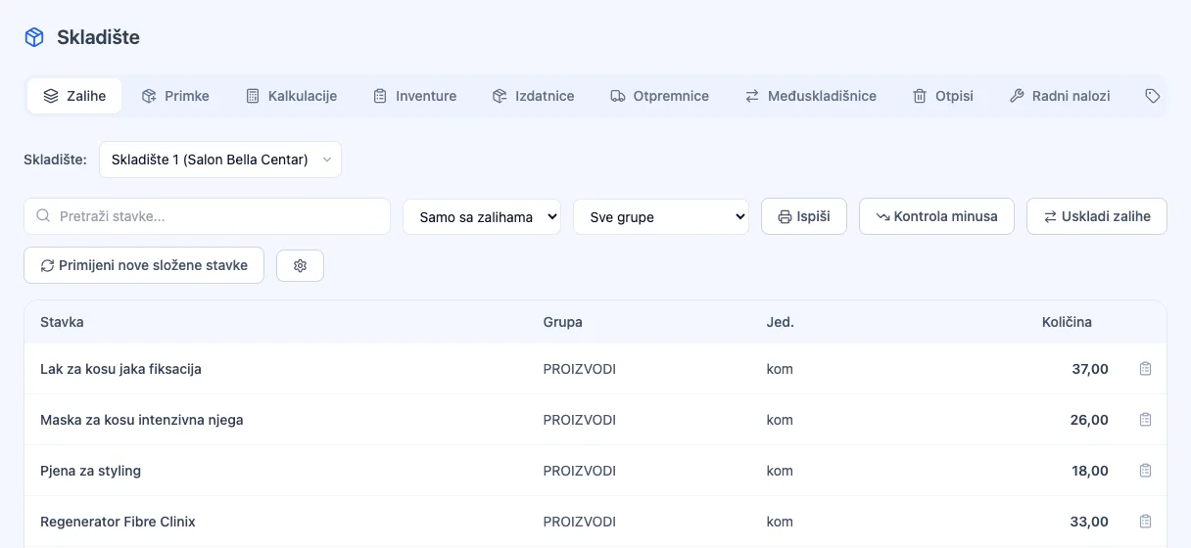Image resolution: width=1191 pixels, height=548 pixels.
Task: Select the Lak za kosu jaka fiksacija row
Action: [x=595, y=369]
